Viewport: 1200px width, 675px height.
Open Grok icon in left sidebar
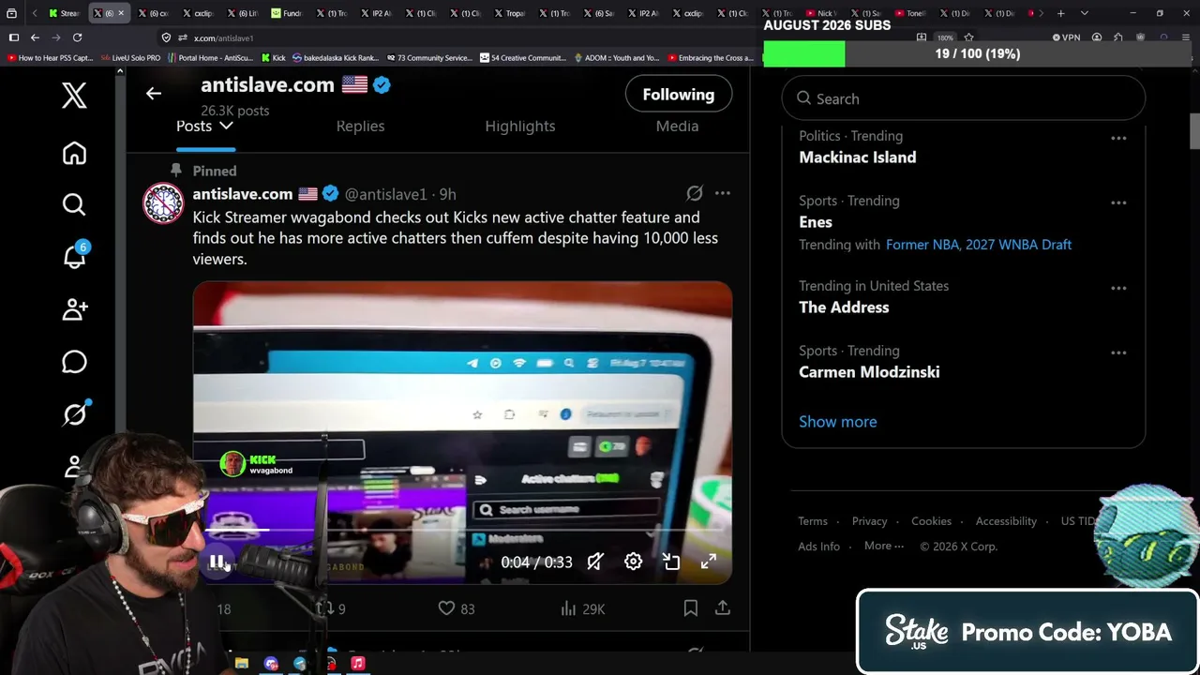(74, 413)
